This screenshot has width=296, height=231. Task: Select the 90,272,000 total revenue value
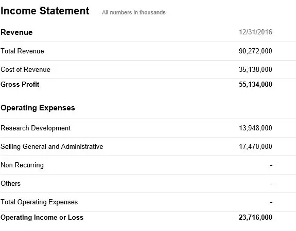click(x=255, y=51)
